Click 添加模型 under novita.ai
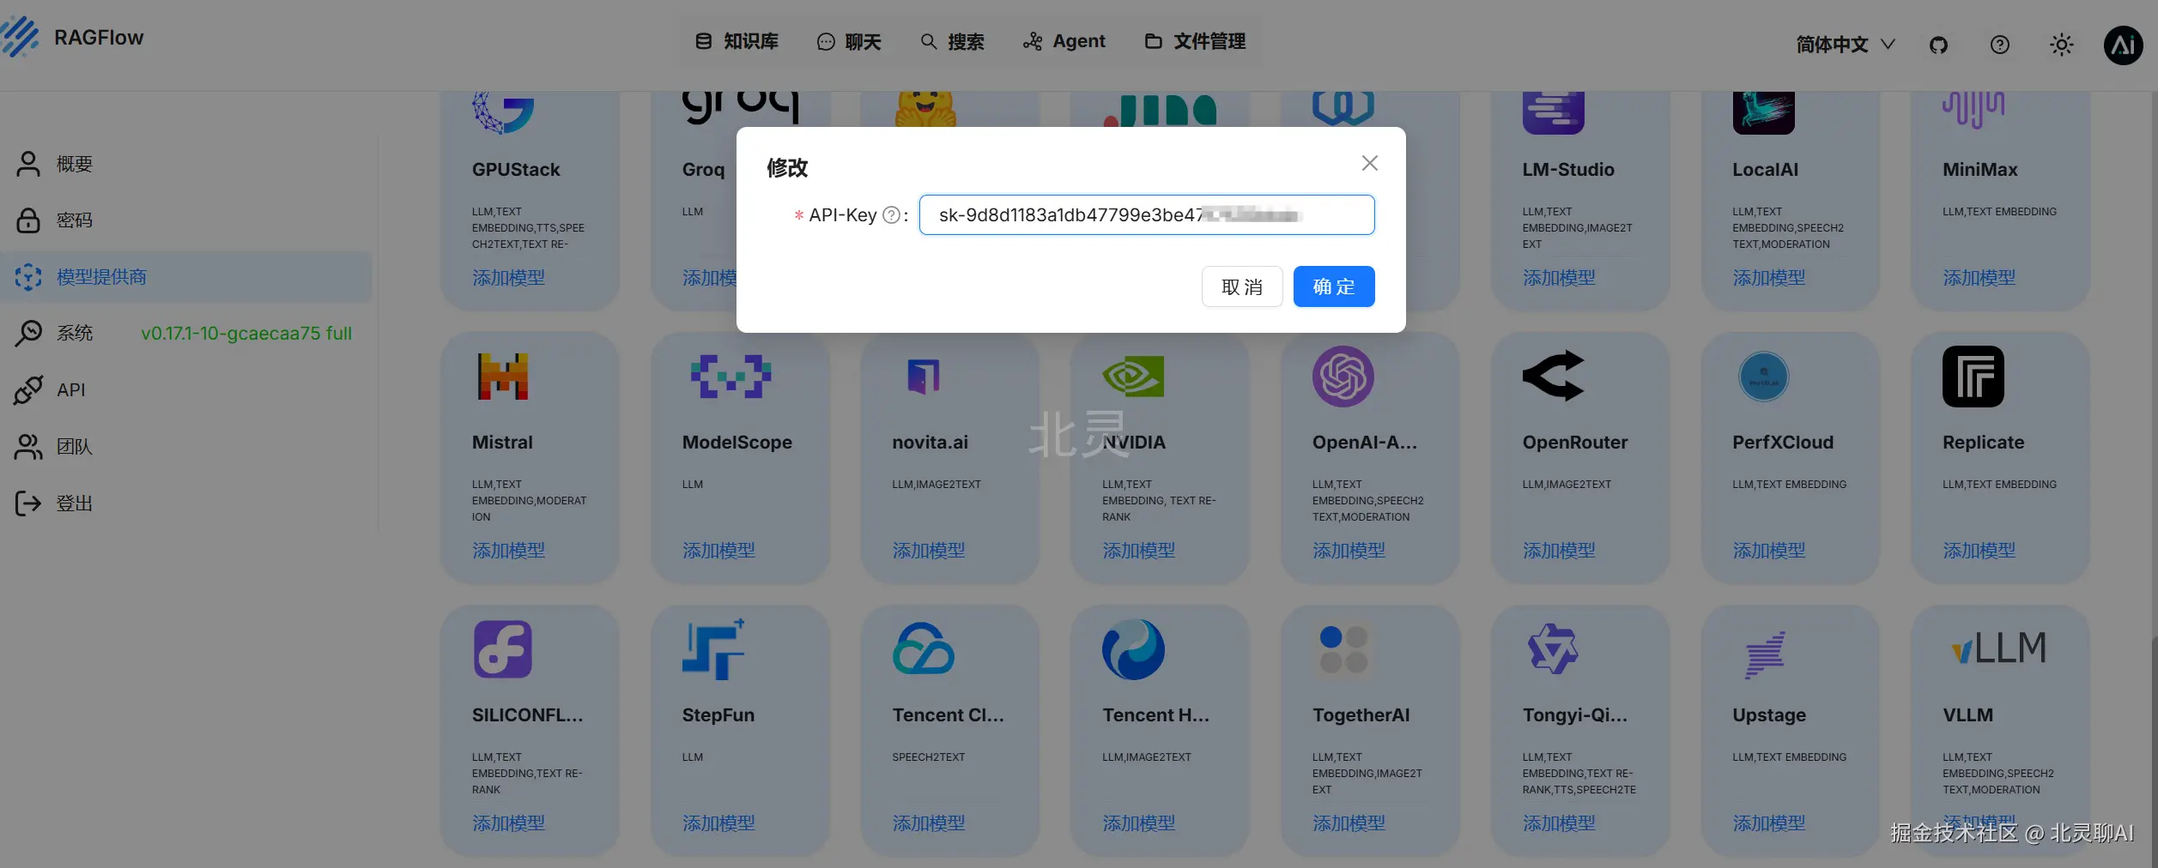2158x868 pixels. pos(929,551)
